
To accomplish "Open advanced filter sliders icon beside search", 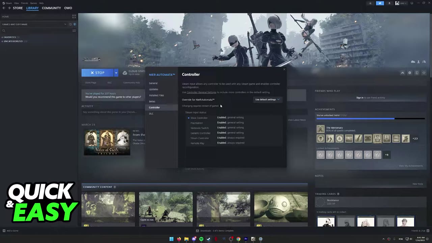I will point(74,31).
